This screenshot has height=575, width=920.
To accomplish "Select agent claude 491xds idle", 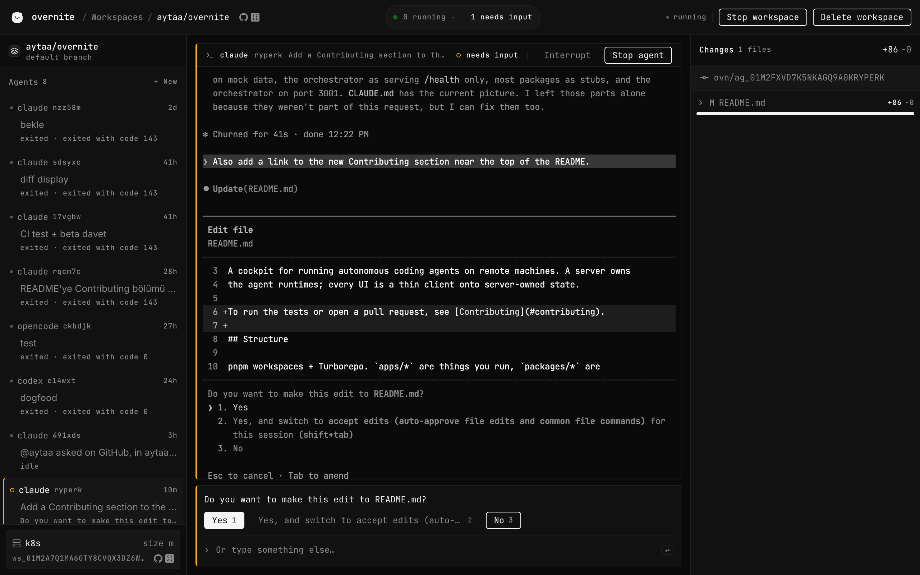I will (93, 451).
